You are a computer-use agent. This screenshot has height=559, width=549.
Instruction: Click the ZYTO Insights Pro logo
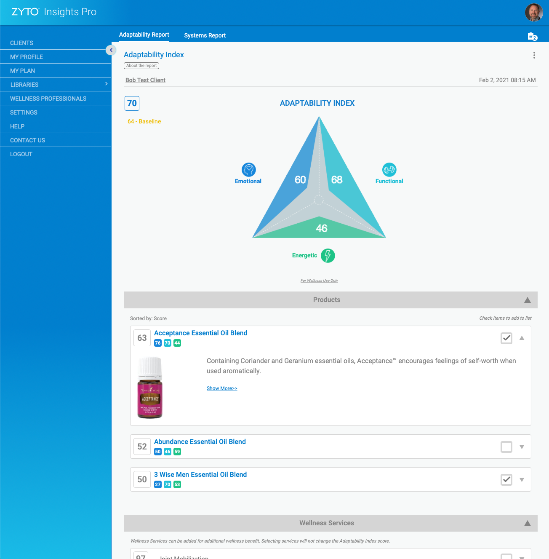point(54,12)
